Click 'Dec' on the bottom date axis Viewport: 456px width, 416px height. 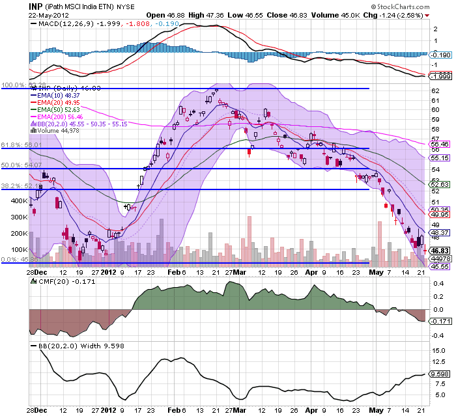click(40, 411)
